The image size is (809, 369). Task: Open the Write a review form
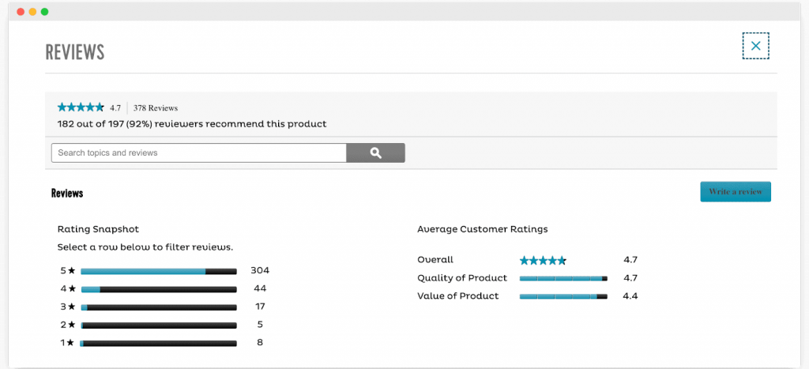coord(736,191)
